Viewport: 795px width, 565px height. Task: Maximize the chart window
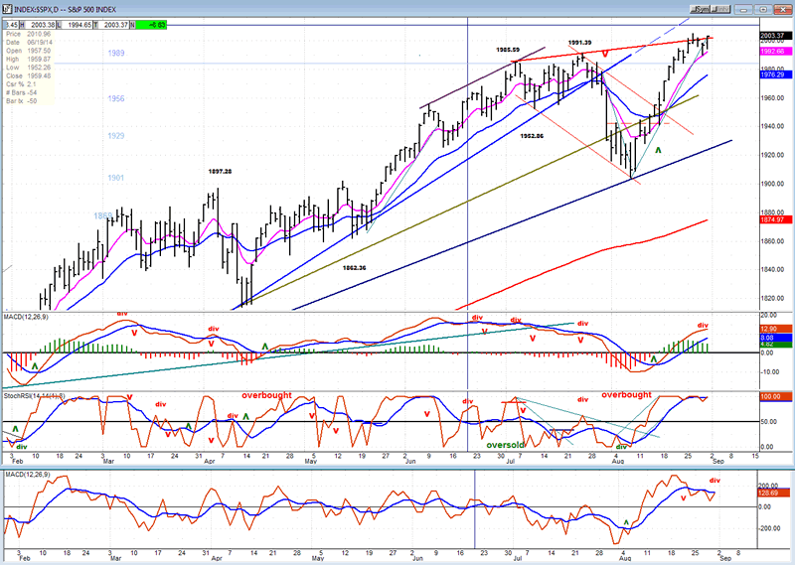click(764, 7)
